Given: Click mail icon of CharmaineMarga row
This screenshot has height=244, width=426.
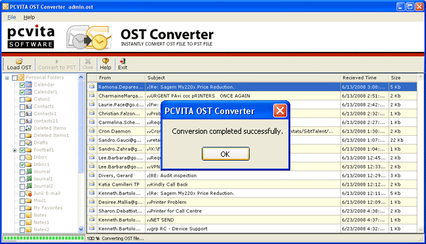Looking at the screenshot, I should click(92, 95).
